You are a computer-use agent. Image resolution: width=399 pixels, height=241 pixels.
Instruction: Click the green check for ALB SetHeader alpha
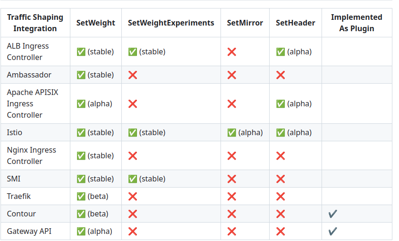point(280,52)
